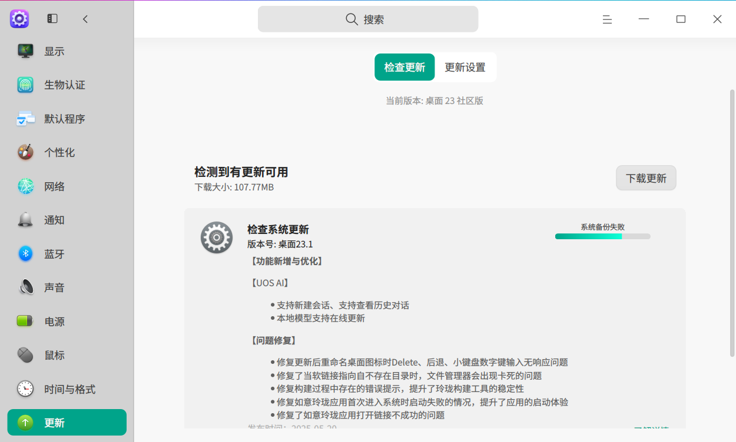Image resolution: width=736 pixels, height=442 pixels.
Task: Open 个性化 personalization settings
Action: 67,152
